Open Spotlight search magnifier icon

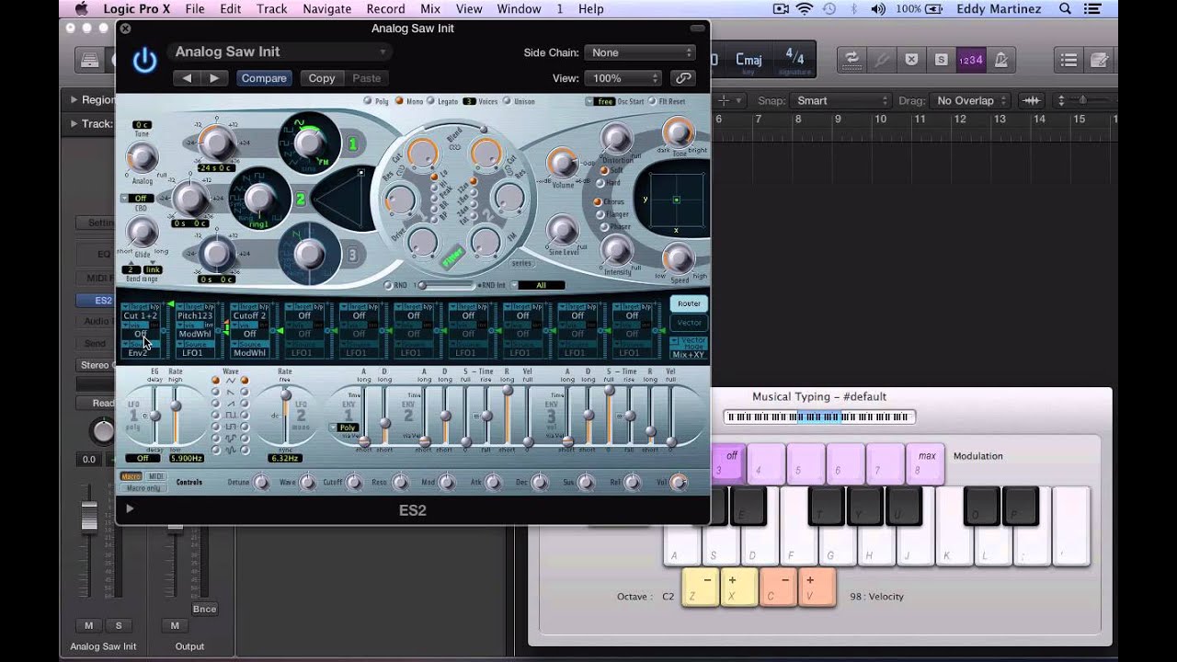point(1066,9)
